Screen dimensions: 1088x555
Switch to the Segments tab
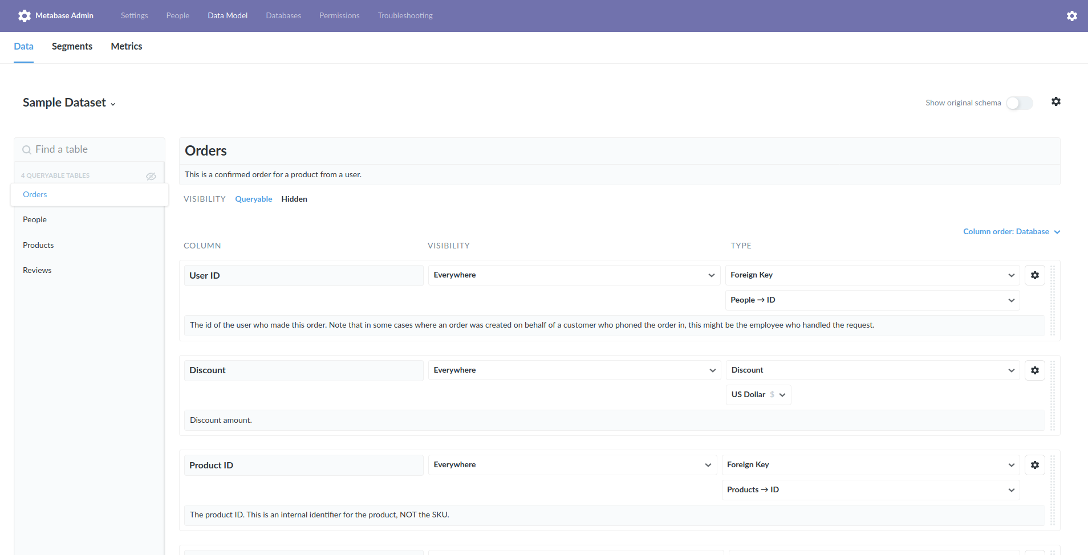click(x=72, y=46)
